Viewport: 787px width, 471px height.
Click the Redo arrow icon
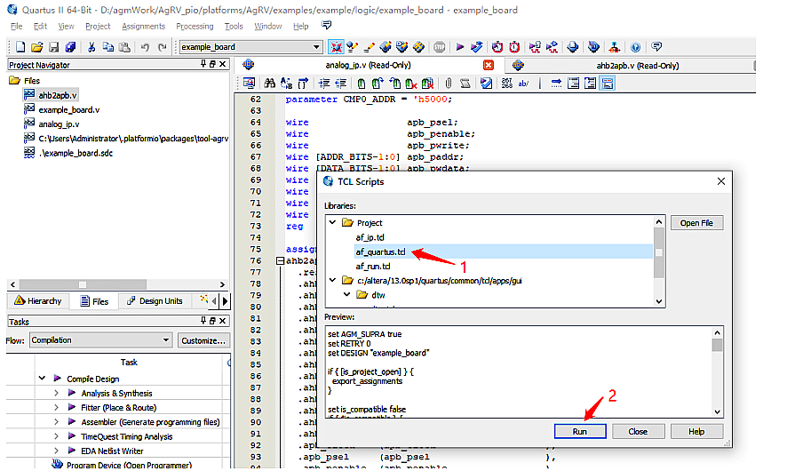[162, 47]
